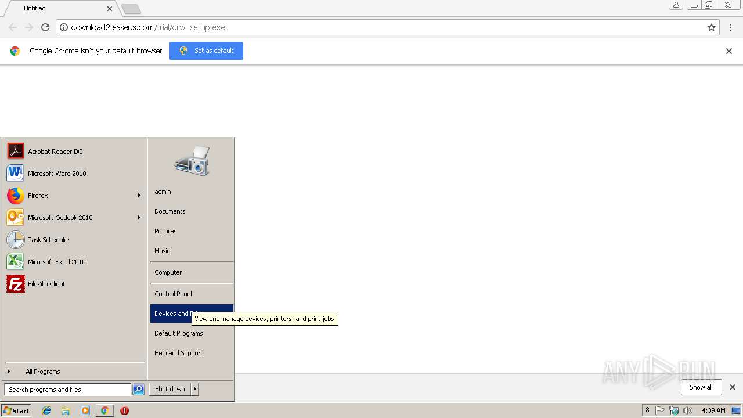Close the Untitled tab

coord(110,9)
